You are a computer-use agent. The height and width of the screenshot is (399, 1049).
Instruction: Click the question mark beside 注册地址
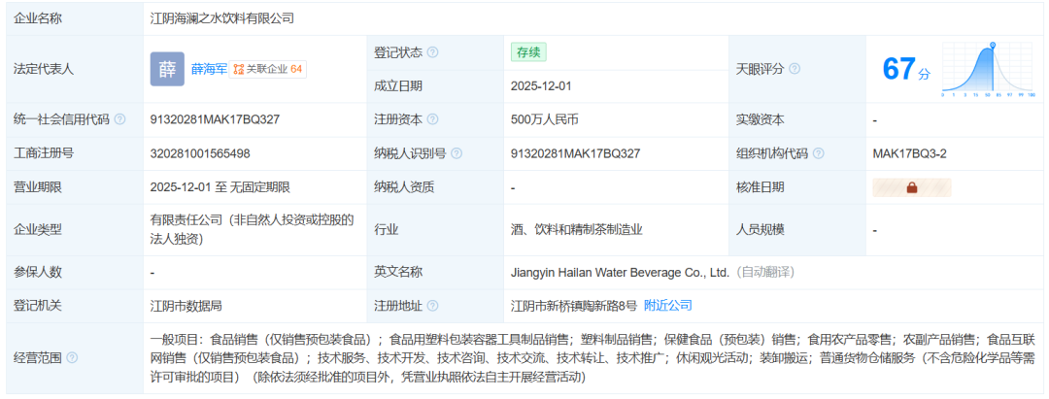coord(432,306)
